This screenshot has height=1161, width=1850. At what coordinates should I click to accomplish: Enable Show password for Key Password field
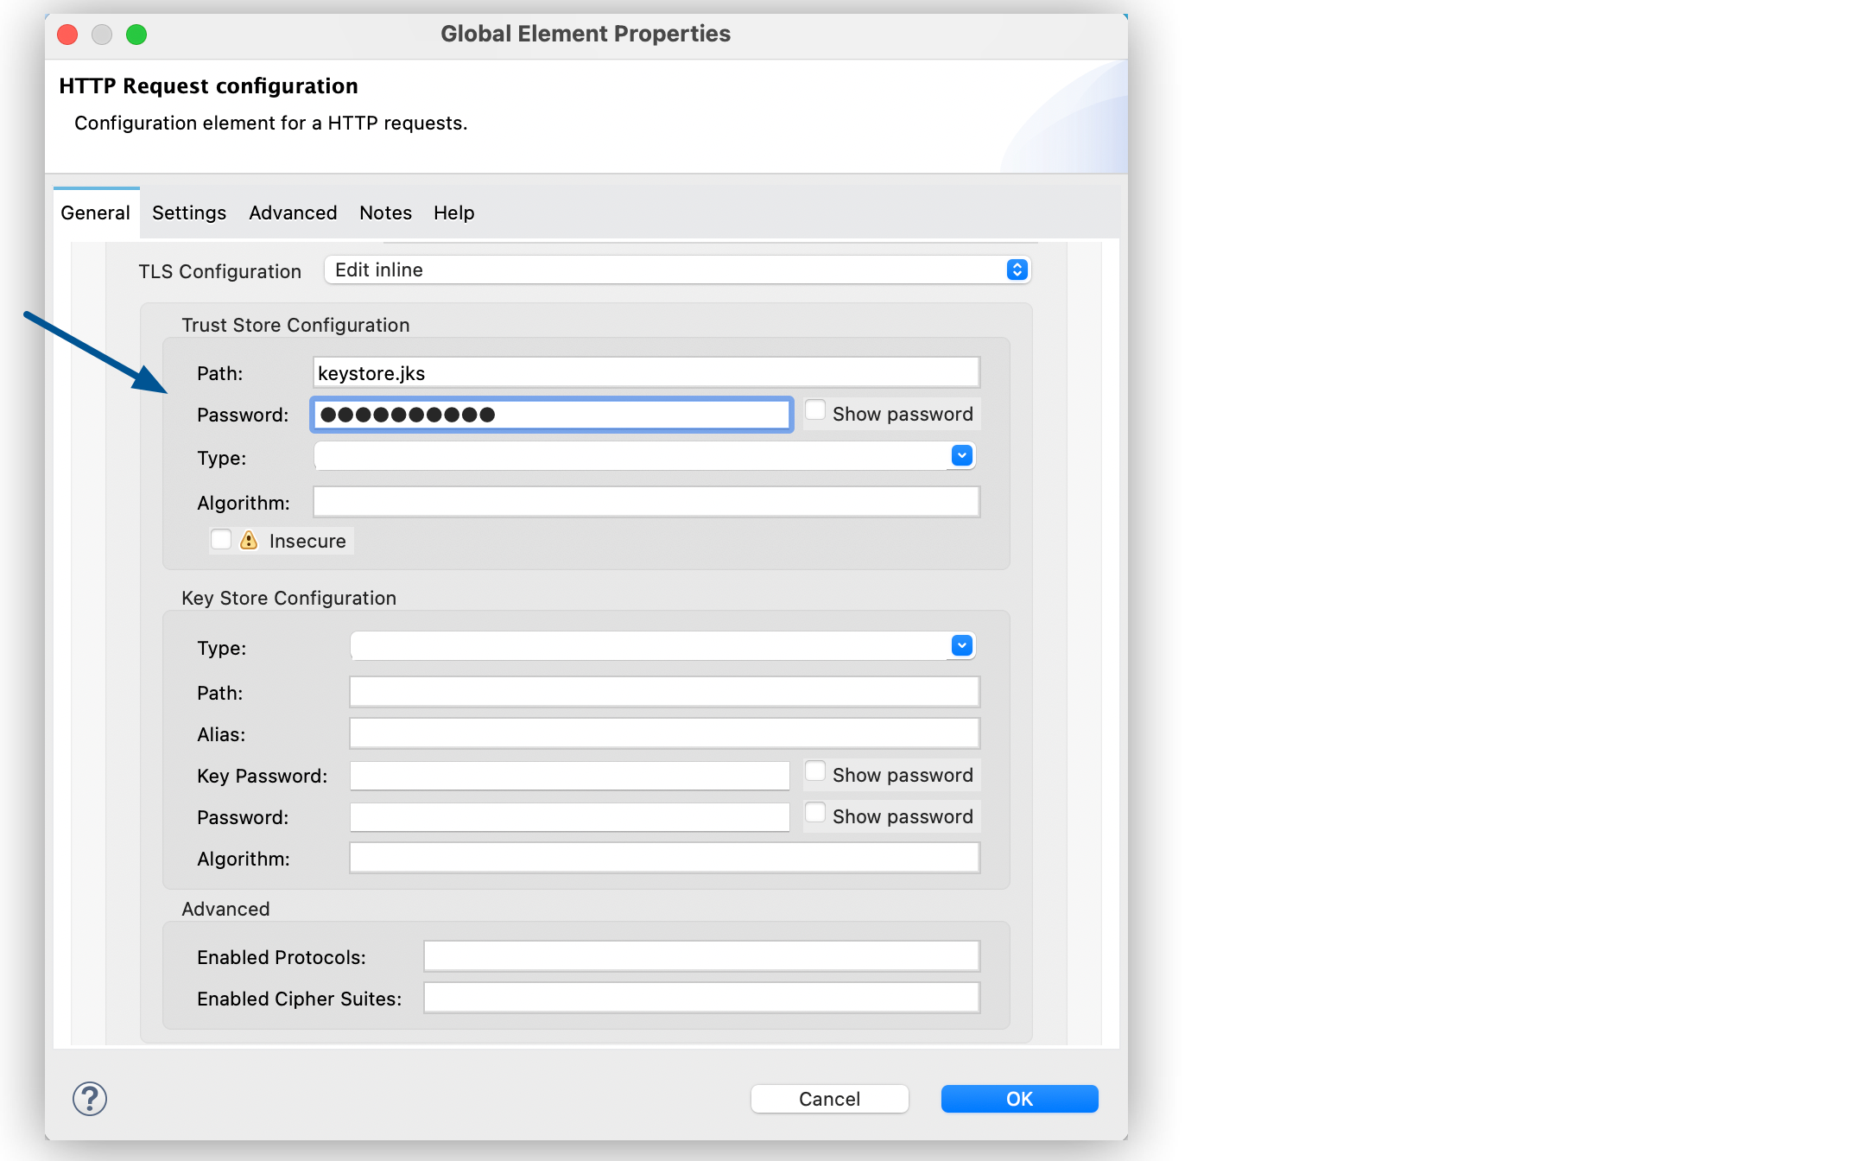(814, 771)
